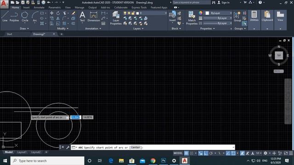Click the white layer color swatch

point(137,13)
